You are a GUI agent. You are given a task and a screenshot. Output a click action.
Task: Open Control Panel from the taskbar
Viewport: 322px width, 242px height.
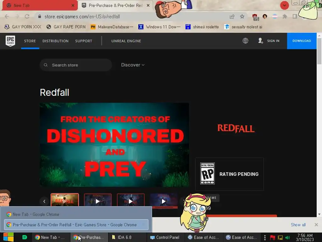coord(166,237)
